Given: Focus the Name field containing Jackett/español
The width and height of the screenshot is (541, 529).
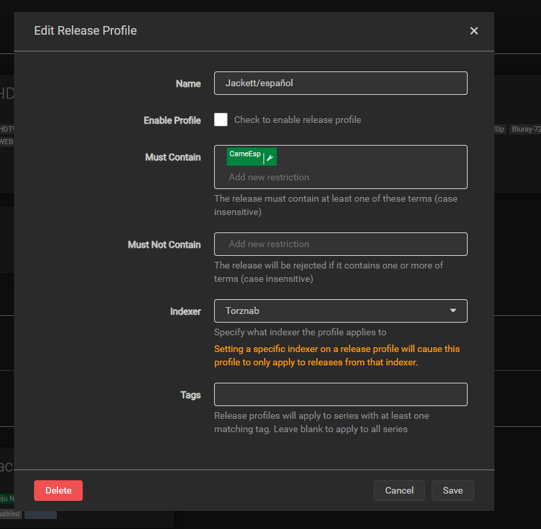Looking at the screenshot, I should 340,83.
